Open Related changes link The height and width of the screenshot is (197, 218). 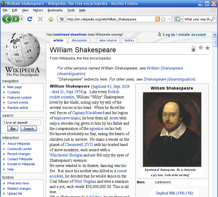[x=19, y=189]
